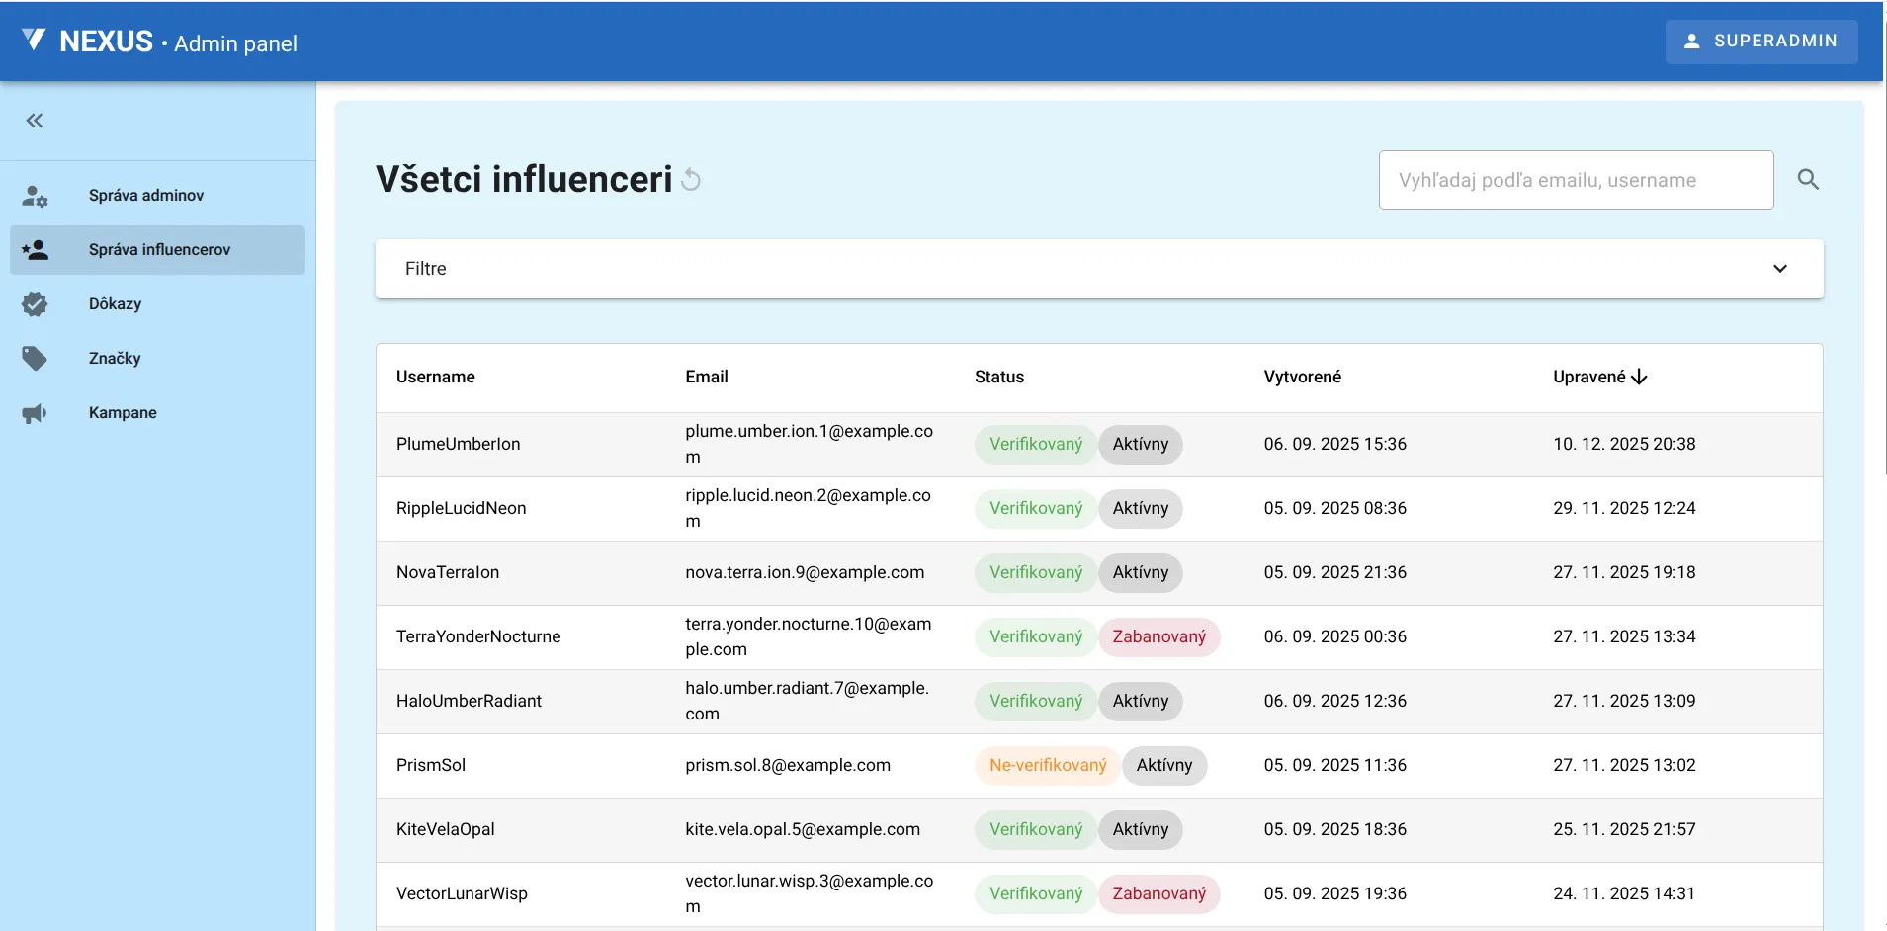Click the SUPERADMIN account button
The width and height of the screenshot is (1887, 931).
(x=1761, y=41)
